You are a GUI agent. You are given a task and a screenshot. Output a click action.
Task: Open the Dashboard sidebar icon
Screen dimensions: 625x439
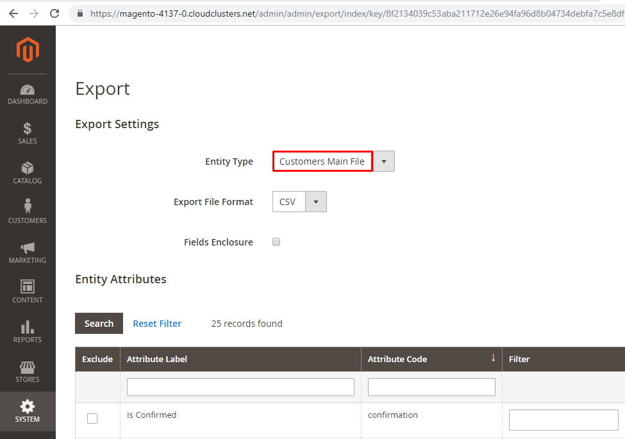click(28, 90)
